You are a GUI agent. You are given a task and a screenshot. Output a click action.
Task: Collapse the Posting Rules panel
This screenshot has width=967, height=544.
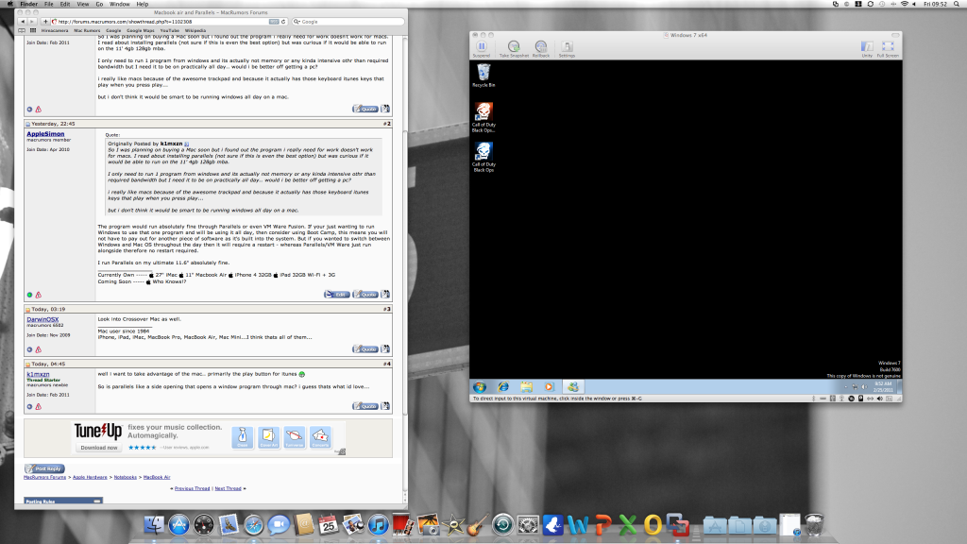click(x=97, y=501)
